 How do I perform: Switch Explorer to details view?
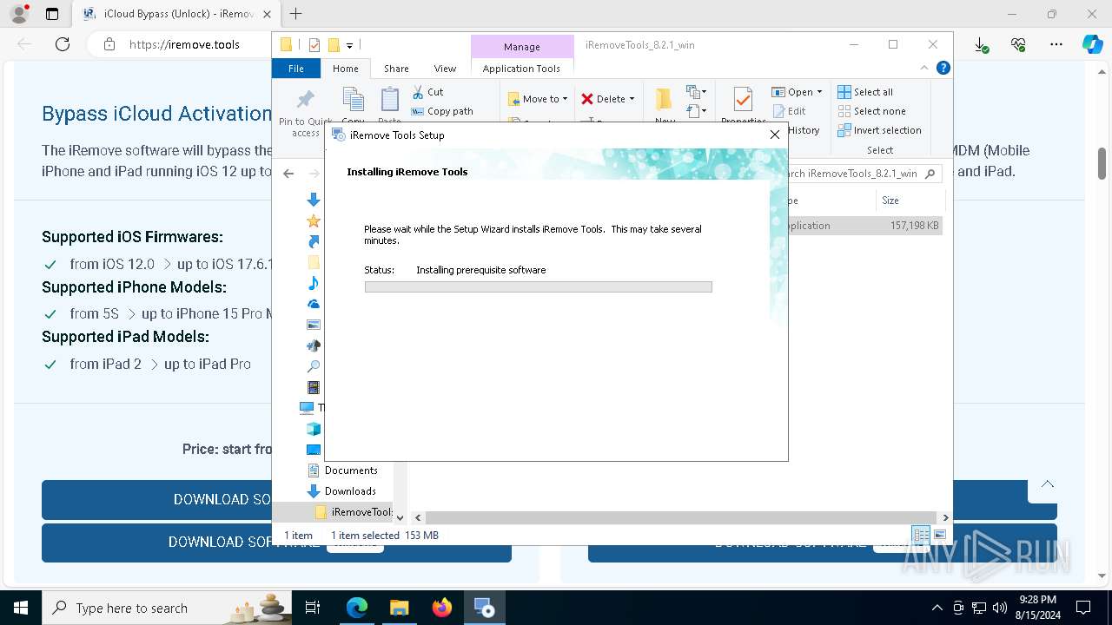coord(921,535)
